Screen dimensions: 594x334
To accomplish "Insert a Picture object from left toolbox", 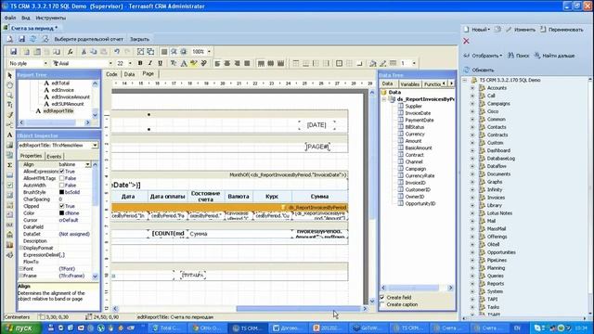I will coord(10,145).
